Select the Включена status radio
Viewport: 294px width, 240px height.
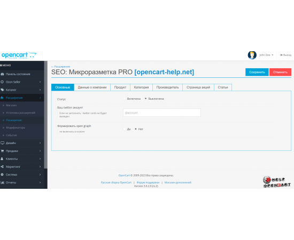click(x=125, y=99)
